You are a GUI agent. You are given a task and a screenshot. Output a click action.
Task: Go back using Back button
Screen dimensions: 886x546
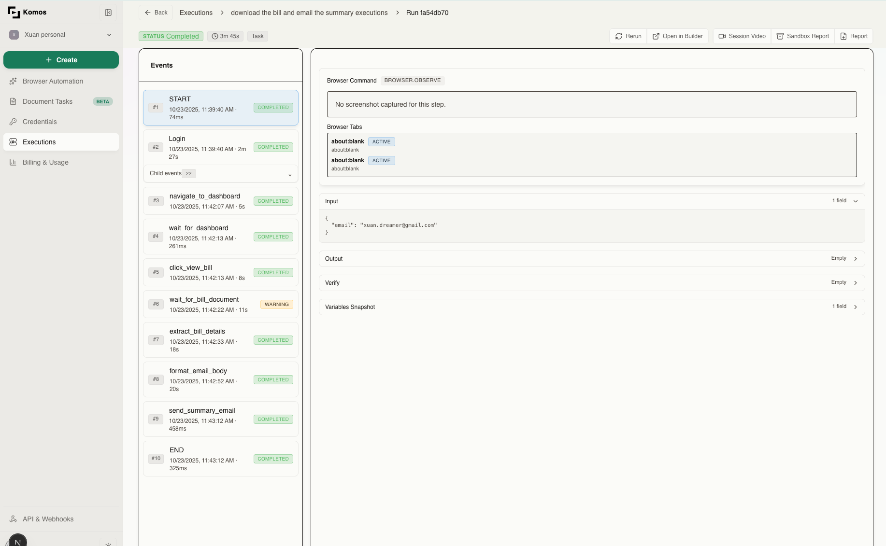pos(156,13)
